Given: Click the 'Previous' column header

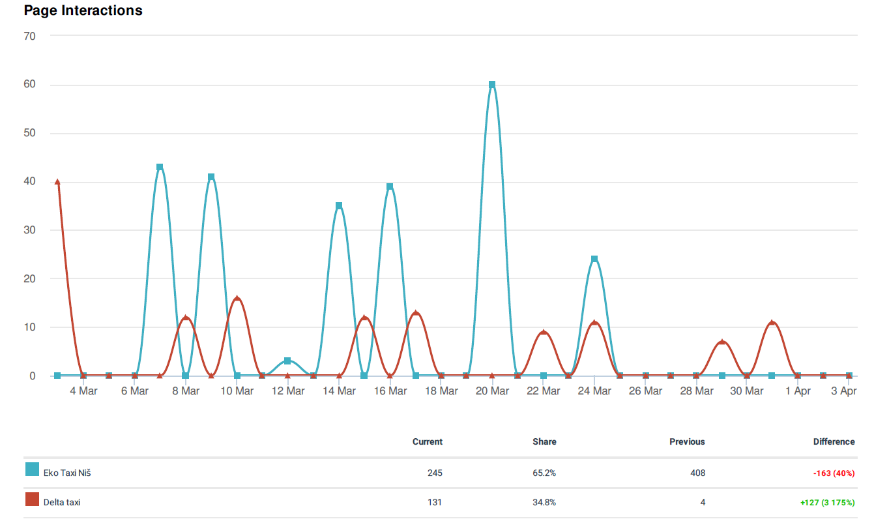Looking at the screenshot, I should click(687, 441).
